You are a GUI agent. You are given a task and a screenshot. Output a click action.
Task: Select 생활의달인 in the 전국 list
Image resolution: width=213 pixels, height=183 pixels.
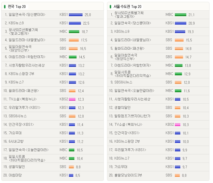pyautogui.click(x=17, y=167)
